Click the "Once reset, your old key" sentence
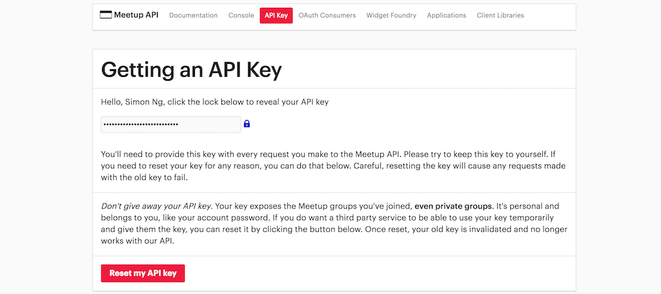661x294 pixels. 478,230
